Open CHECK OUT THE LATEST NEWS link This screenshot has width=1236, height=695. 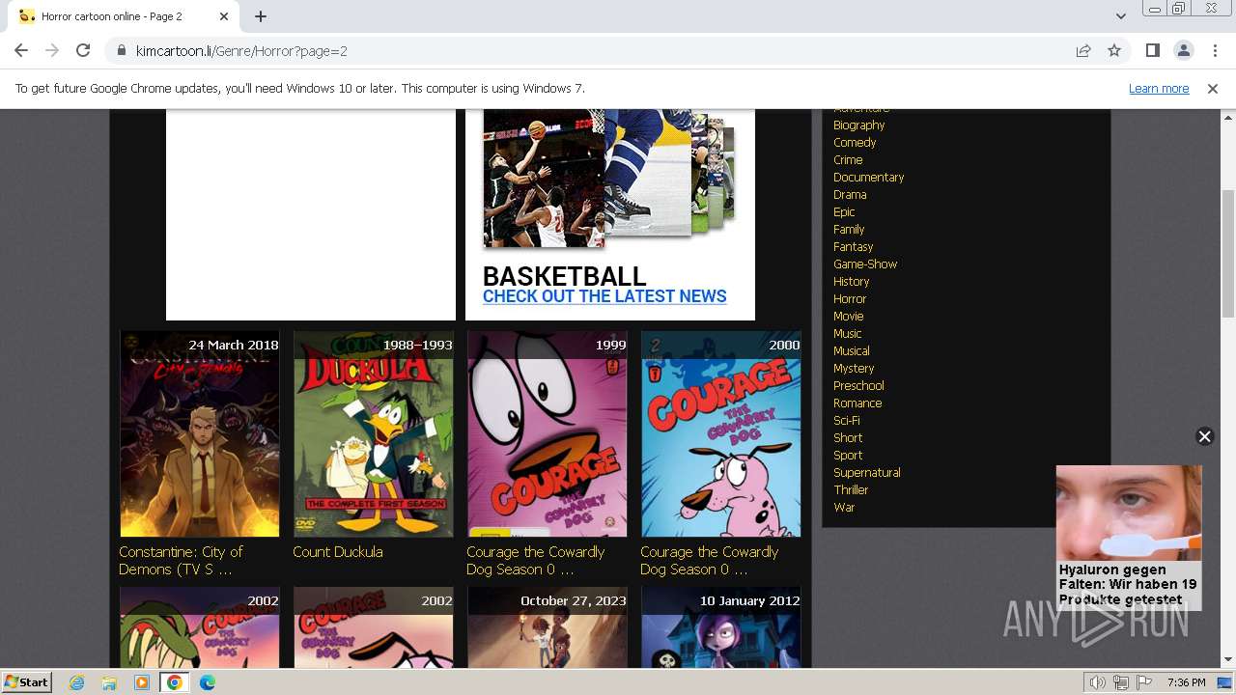604,296
